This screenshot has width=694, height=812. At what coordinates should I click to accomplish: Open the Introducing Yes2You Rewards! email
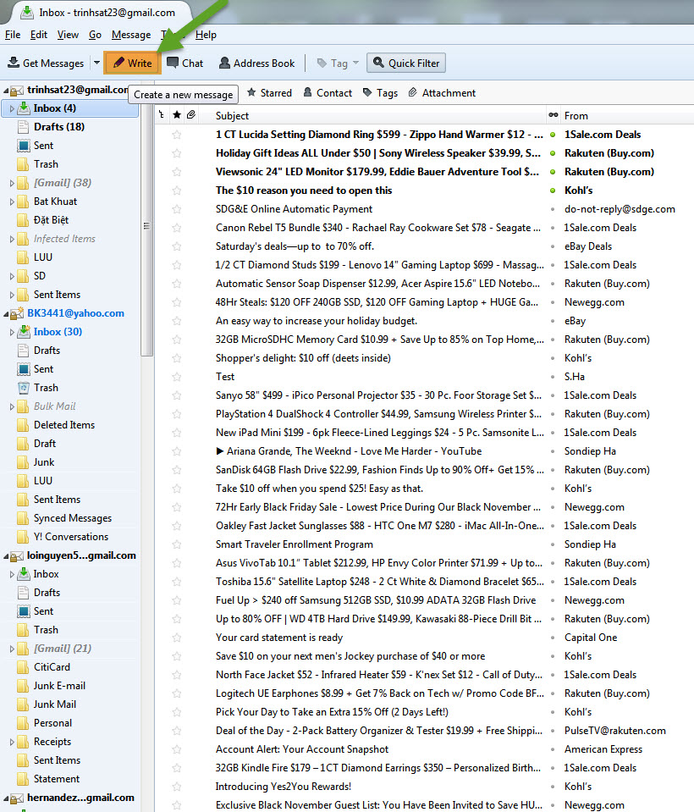pos(283,787)
